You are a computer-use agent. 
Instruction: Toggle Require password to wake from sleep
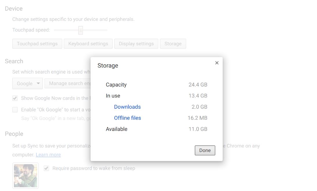(46, 168)
